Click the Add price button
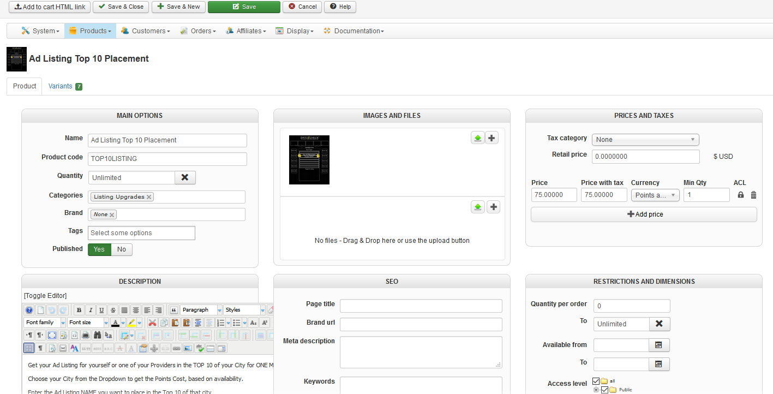Viewport: 773px width, 394px height. [x=644, y=214]
